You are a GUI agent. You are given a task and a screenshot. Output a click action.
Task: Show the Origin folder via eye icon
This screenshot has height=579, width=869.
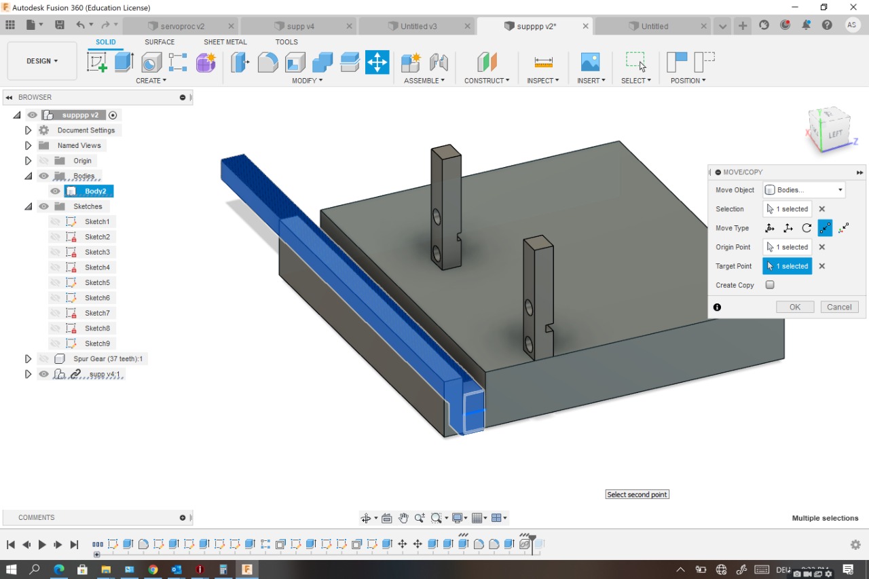point(44,161)
